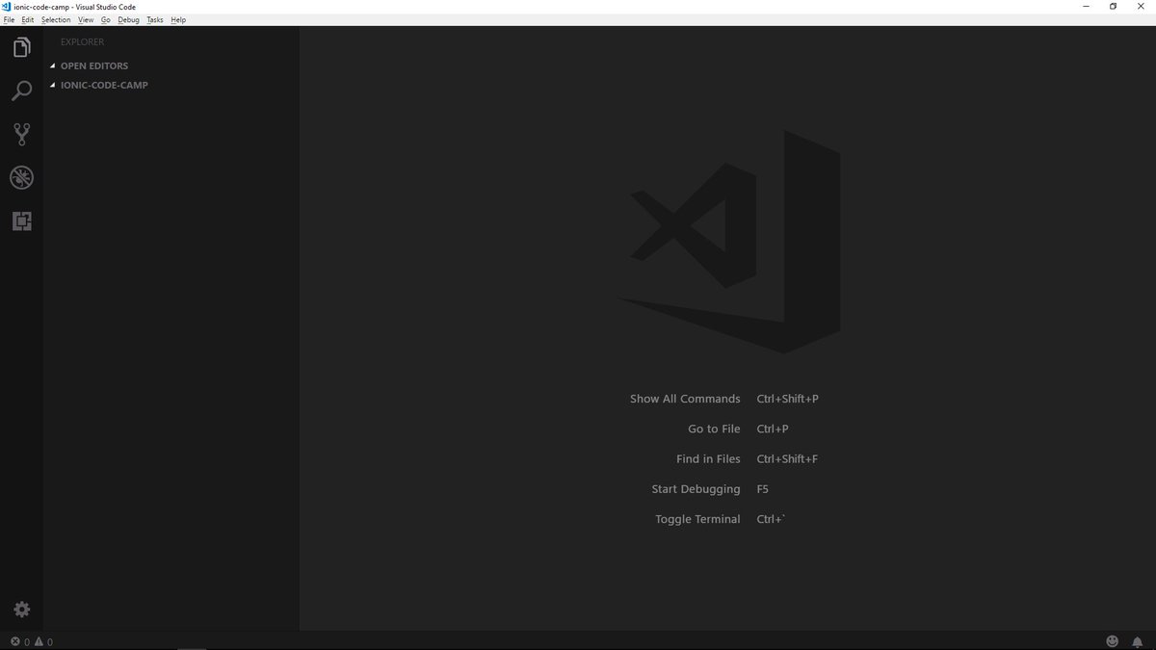This screenshot has height=650, width=1156.
Task: Click the Go to File label
Action: point(714,429)
